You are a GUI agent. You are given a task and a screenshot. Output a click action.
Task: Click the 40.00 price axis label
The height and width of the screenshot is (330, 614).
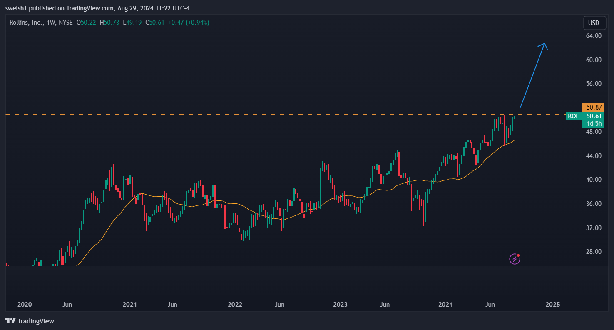(x=593, y=180)
